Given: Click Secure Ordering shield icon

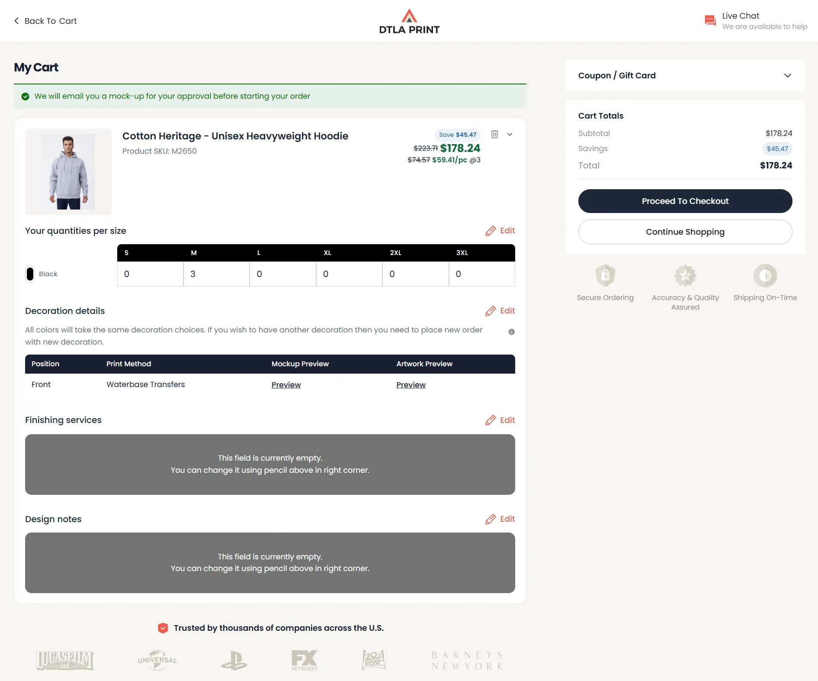Looking at the screenshot, I should tap(605, 275).
